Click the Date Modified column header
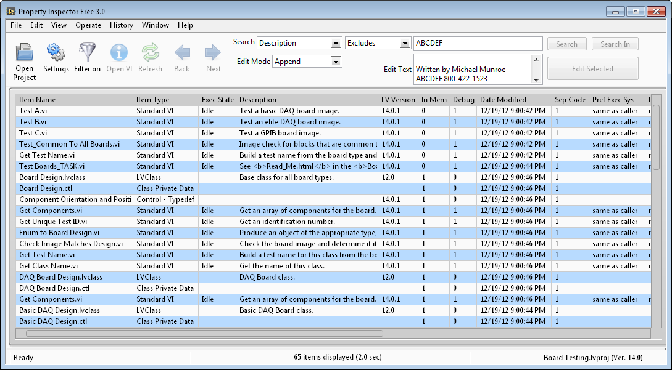This screenshot has width=672, height=370. pyautogui.click(x=503, y=100)
